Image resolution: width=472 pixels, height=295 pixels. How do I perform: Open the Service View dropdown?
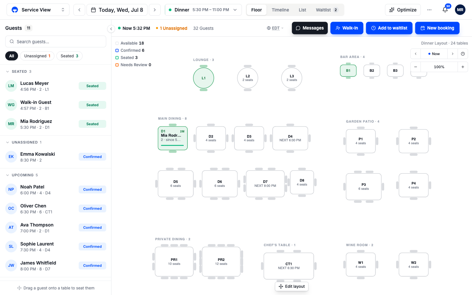[38, 10]
